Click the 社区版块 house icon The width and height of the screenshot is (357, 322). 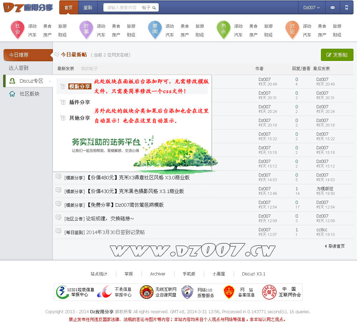(x=12, y=94)
